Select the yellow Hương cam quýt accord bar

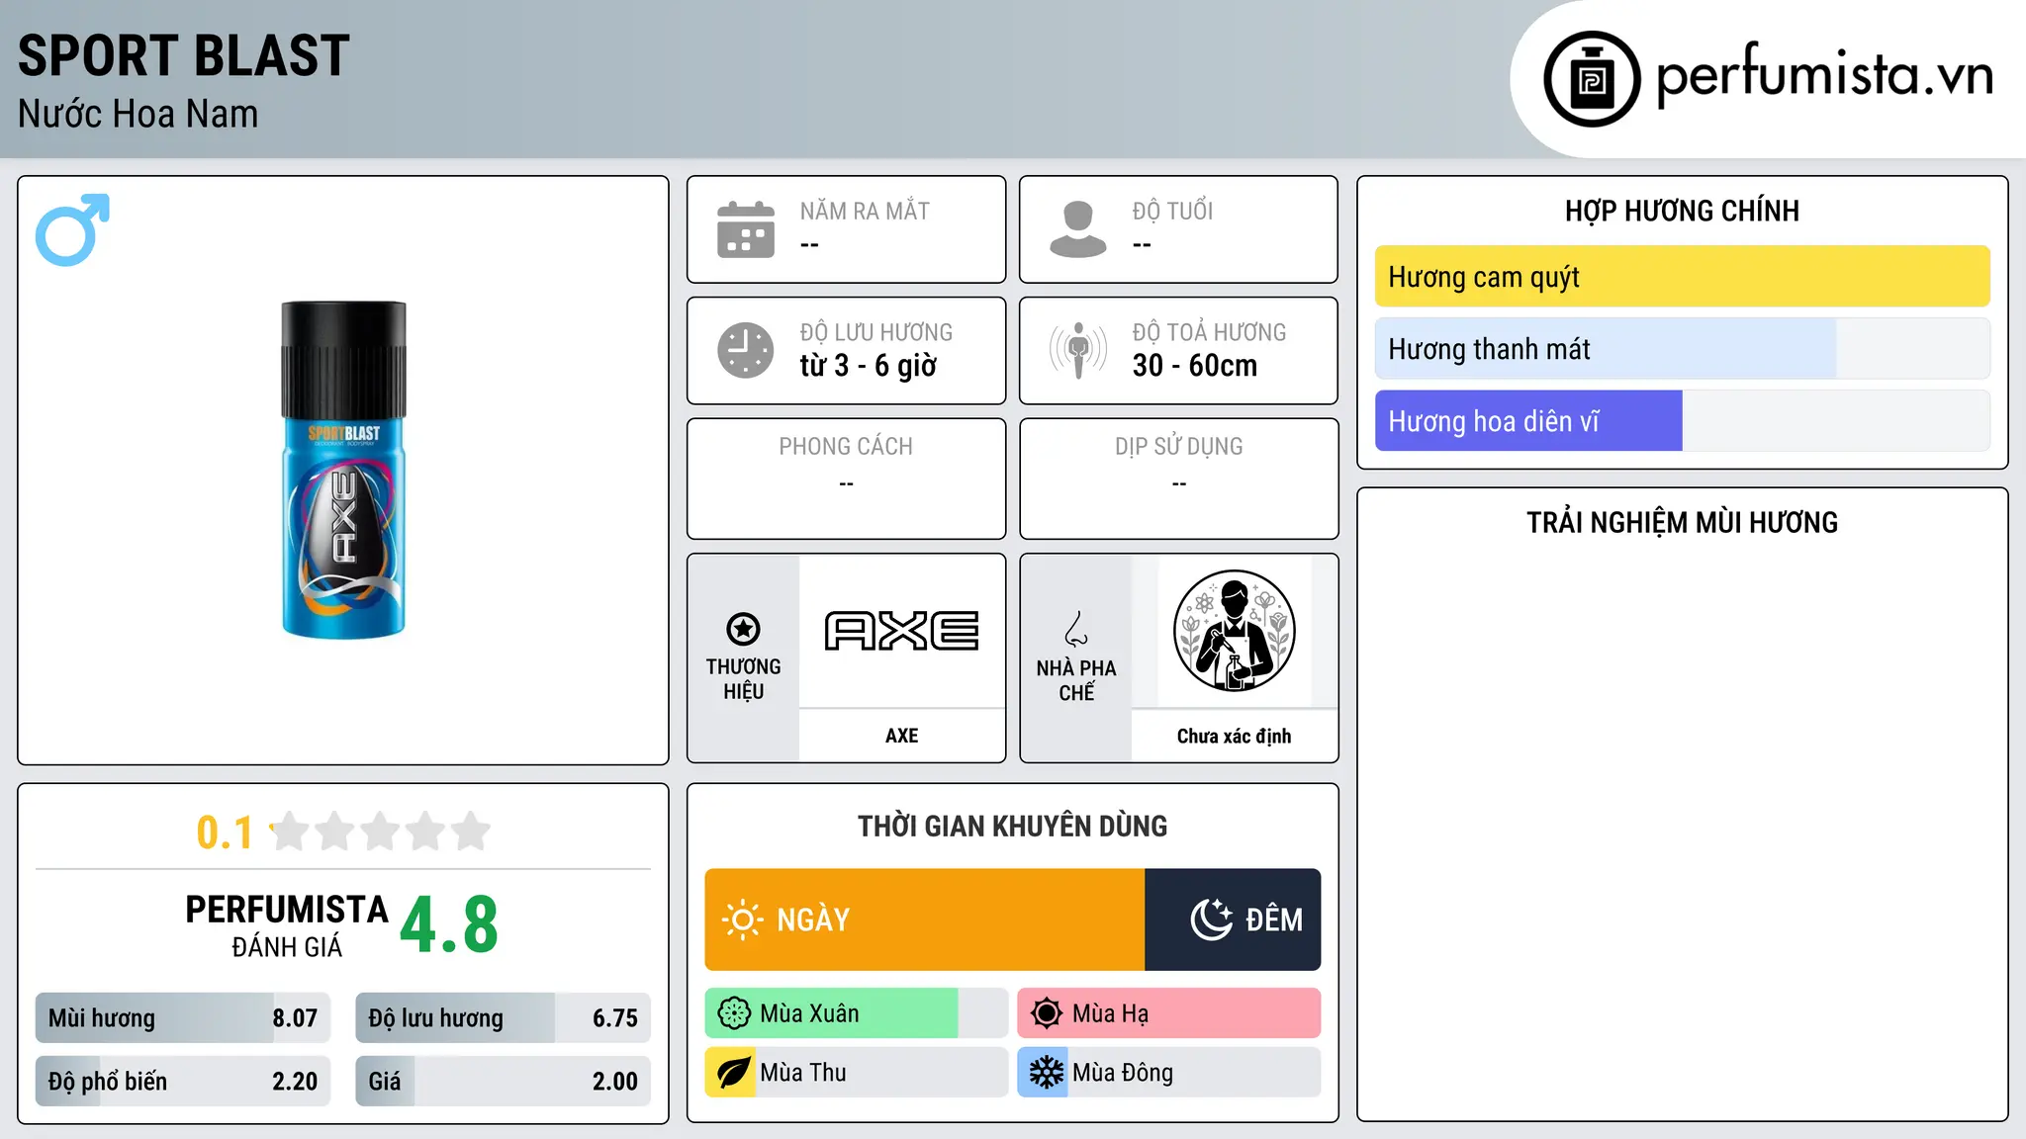(1682, 277)
